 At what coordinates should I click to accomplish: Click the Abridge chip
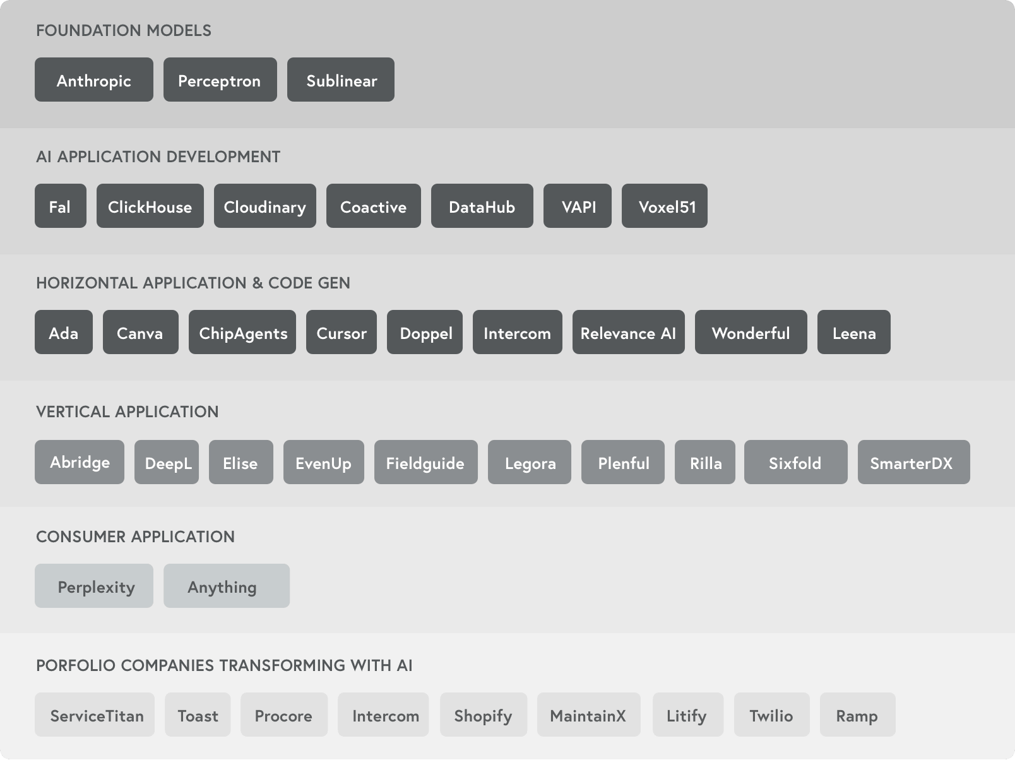tap(80, 462)
